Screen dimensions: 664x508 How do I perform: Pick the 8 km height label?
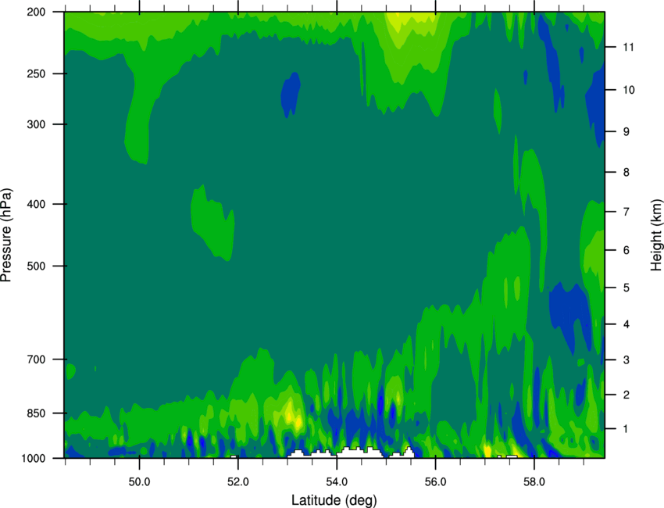click(626, 173)
